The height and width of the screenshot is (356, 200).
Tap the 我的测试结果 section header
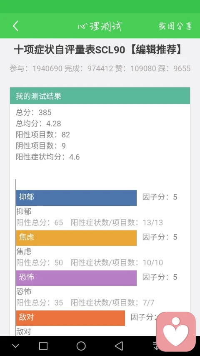tap(100, 96)
